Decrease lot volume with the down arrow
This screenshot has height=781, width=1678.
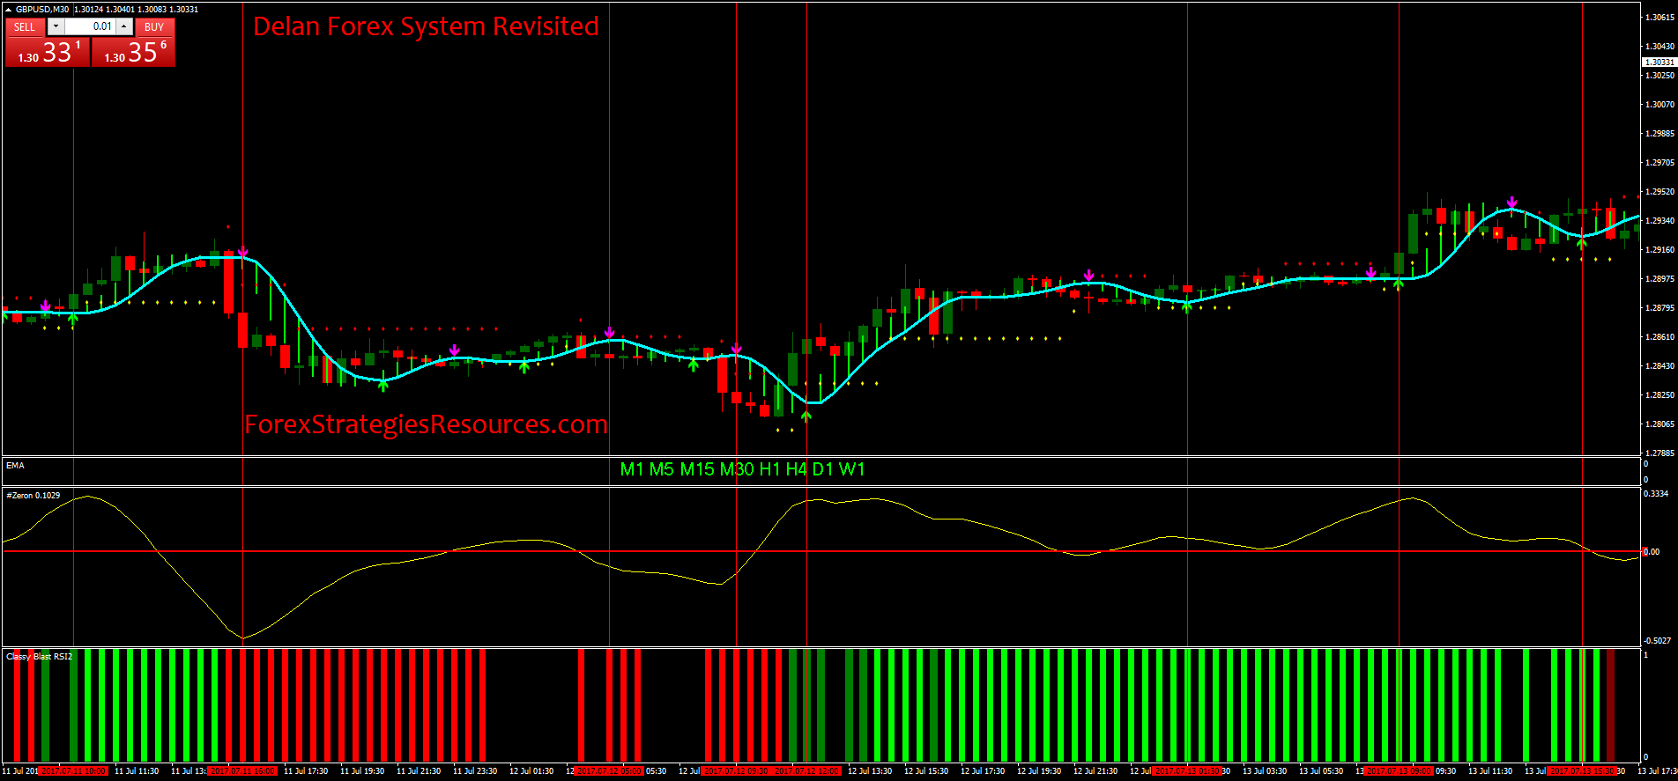[56, 26]
